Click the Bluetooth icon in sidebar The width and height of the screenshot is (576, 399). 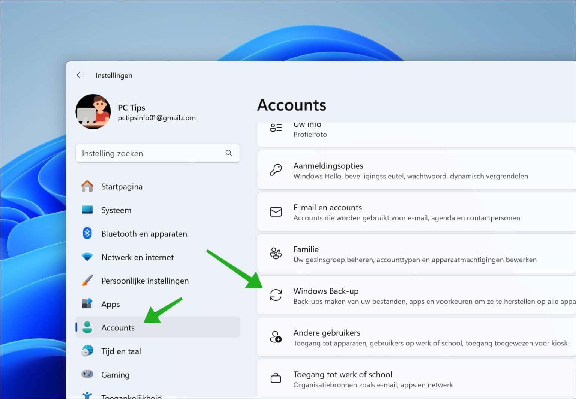tap(87, 233)
